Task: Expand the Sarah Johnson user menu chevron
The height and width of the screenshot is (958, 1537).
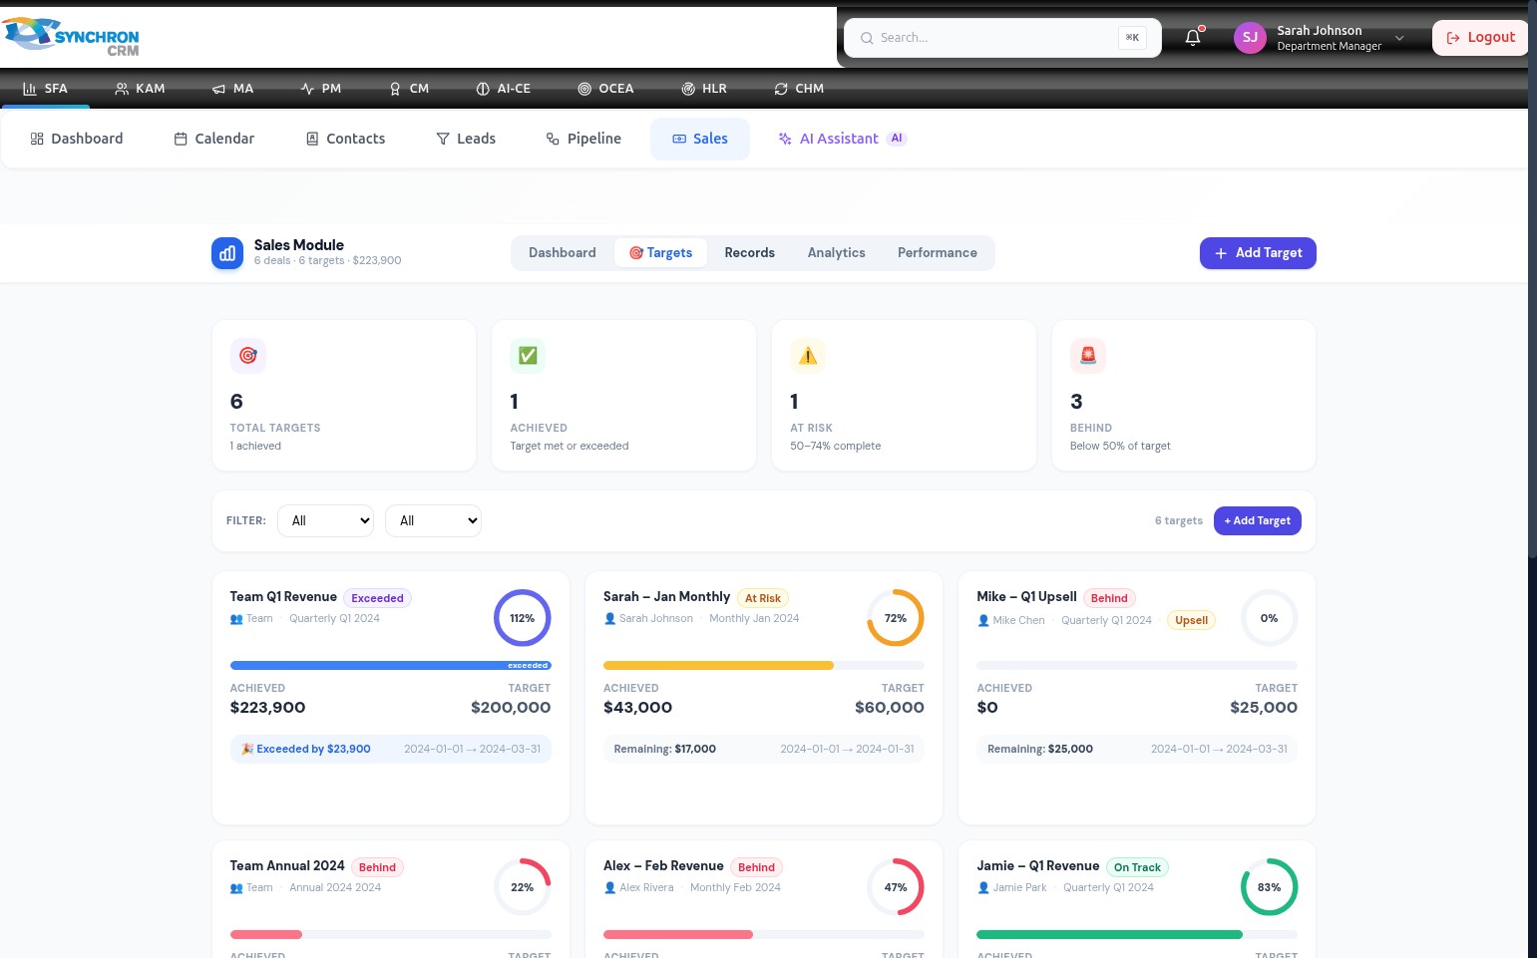Action: pos(1399,38)
